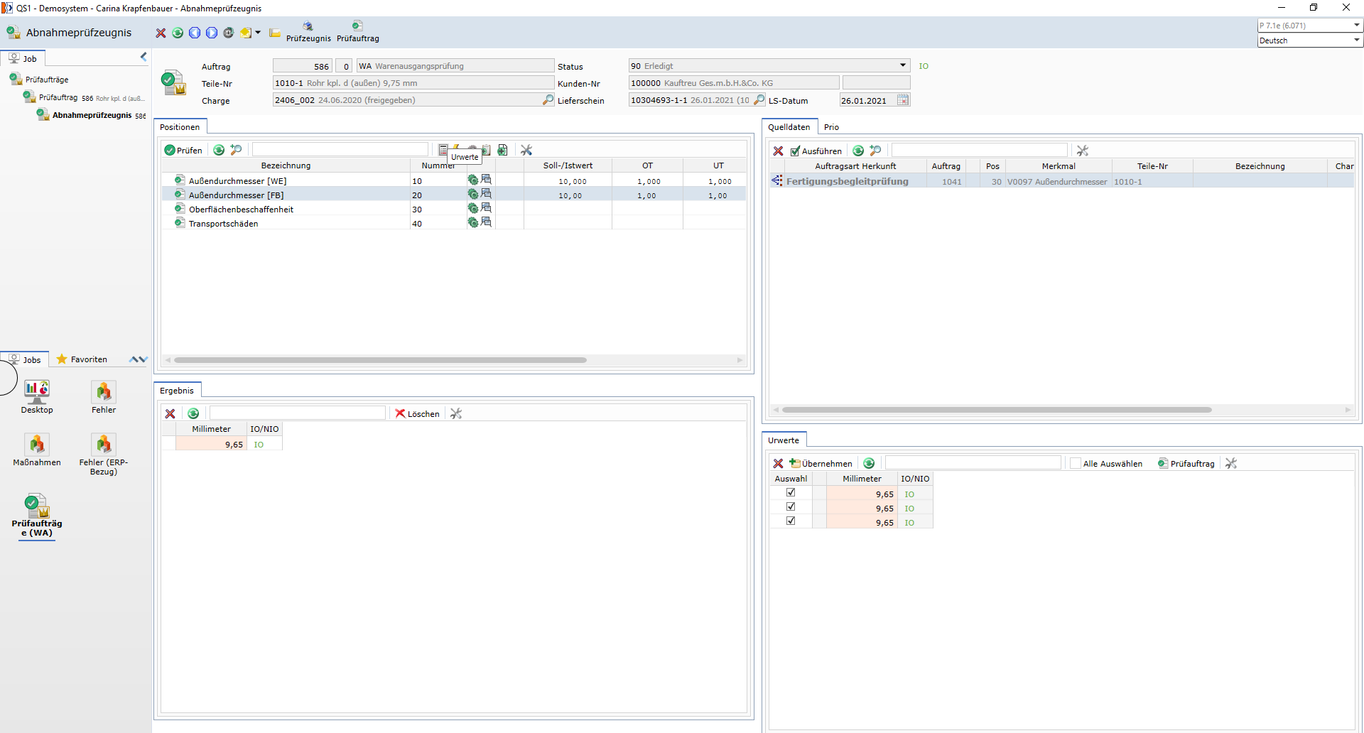1364x733 pixels.
Task: Click the add document icon in Positionen toolbar
Action: click(502, 150)
